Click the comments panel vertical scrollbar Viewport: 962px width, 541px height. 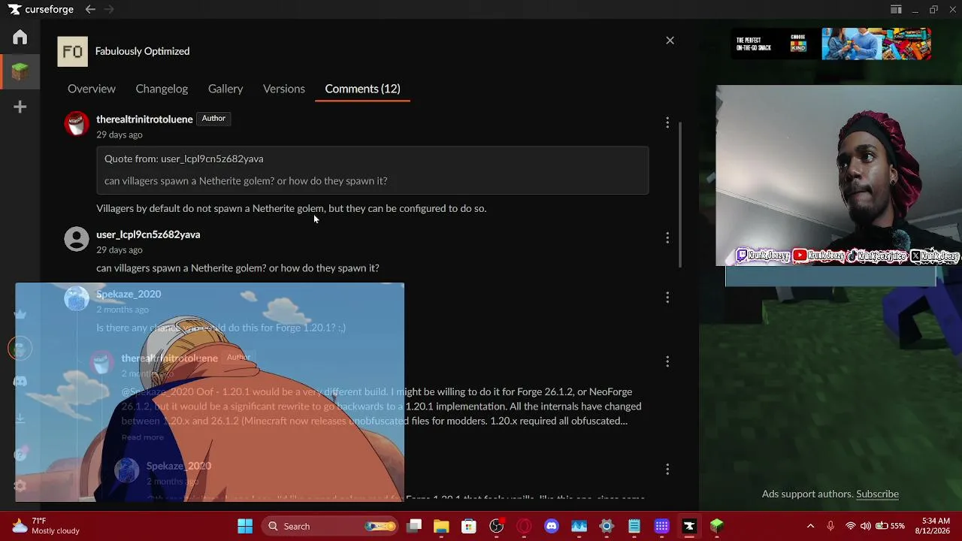click(681, 194)
